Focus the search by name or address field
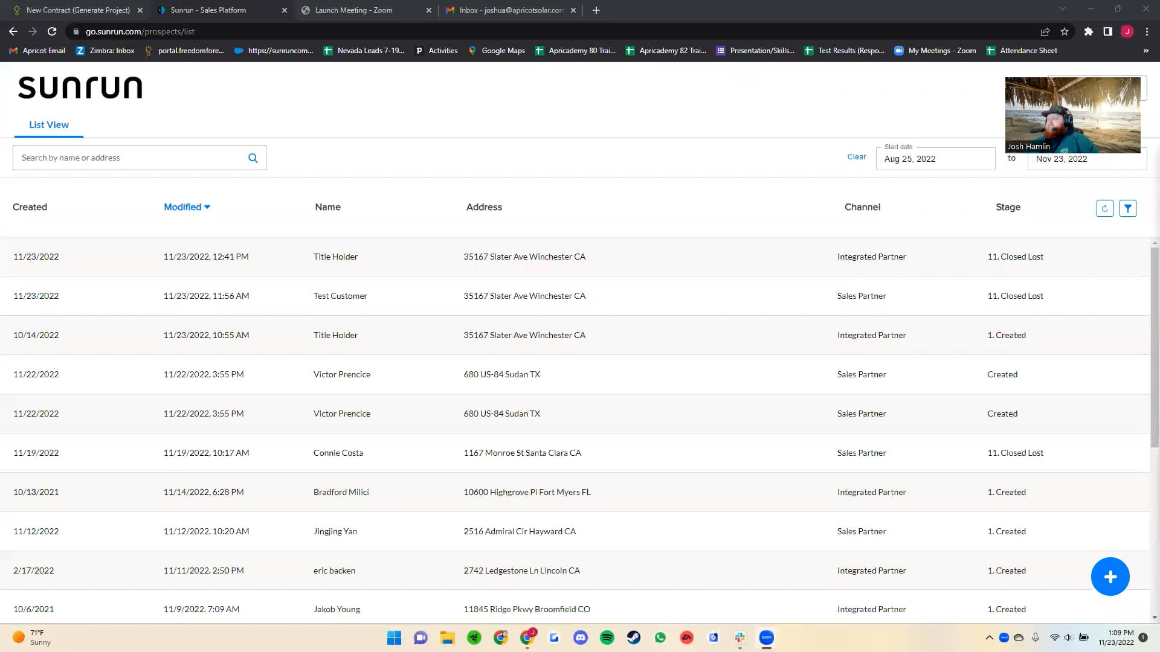This screenshot has width=1160, height=652. [130, 158]
